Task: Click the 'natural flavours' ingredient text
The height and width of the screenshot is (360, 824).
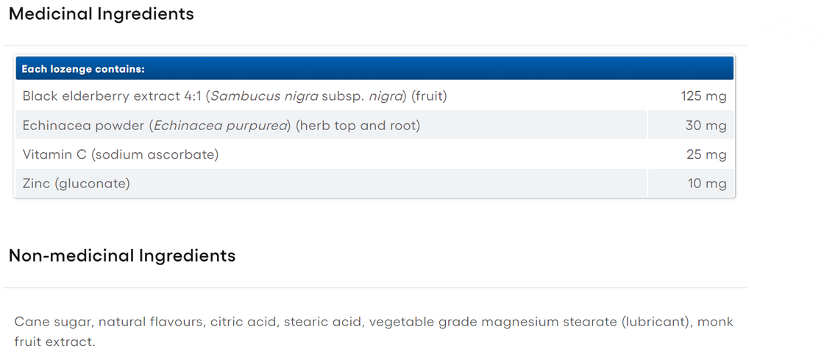Action: click(x=150, y=323)
